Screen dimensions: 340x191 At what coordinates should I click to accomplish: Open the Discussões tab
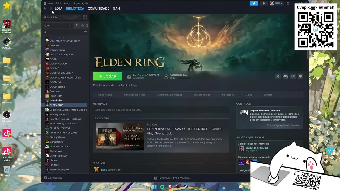228,95
